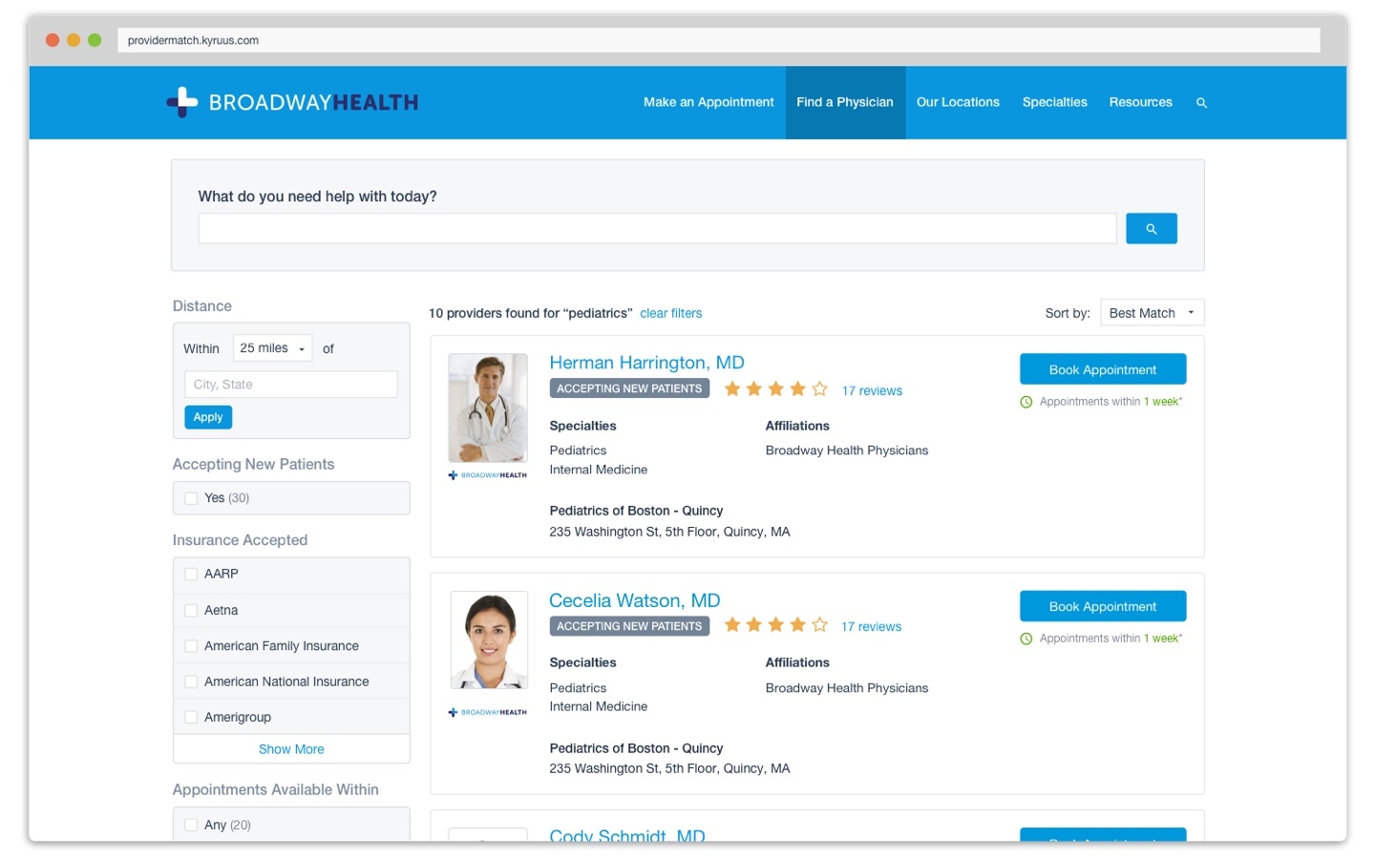
Task: Click the clock icon beside Cecelia Watson's availability
Action: [x=1026, y=638]
